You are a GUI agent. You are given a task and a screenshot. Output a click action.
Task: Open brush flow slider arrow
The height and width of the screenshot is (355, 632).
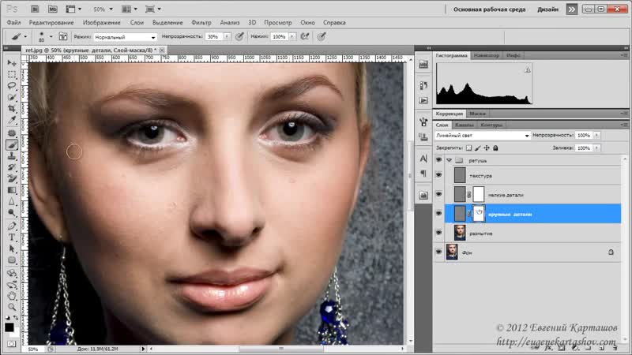tap(292, 36)
